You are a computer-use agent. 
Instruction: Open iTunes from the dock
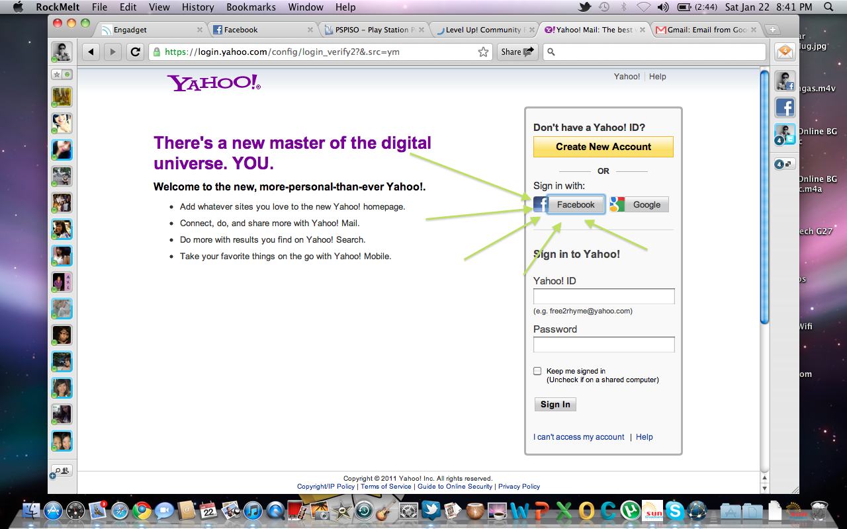(253, 510)
